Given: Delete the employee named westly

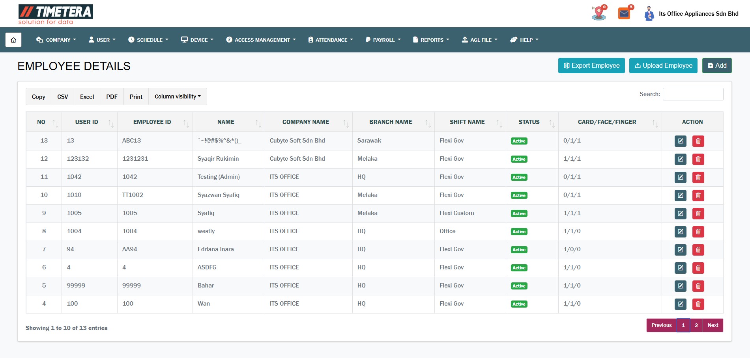Looking at the screenshot, I should (x=698, y=232).
